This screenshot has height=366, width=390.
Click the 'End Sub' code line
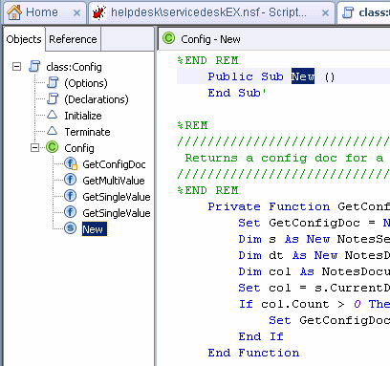237,93
